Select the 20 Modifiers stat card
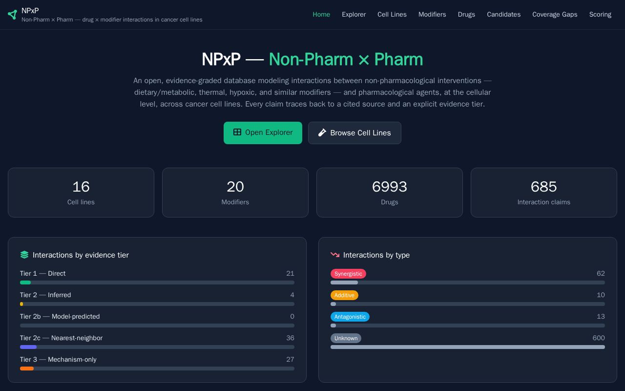Viewport: 625px width, 391px height. [235, 193]
